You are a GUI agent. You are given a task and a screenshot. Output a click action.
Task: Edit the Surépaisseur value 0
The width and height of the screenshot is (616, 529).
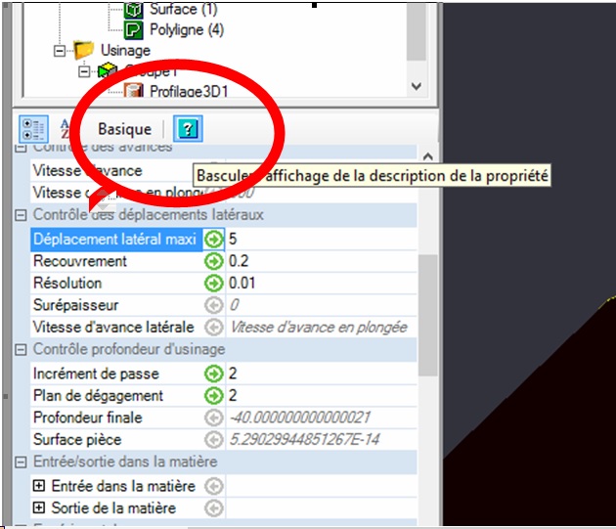pos(322,305)
